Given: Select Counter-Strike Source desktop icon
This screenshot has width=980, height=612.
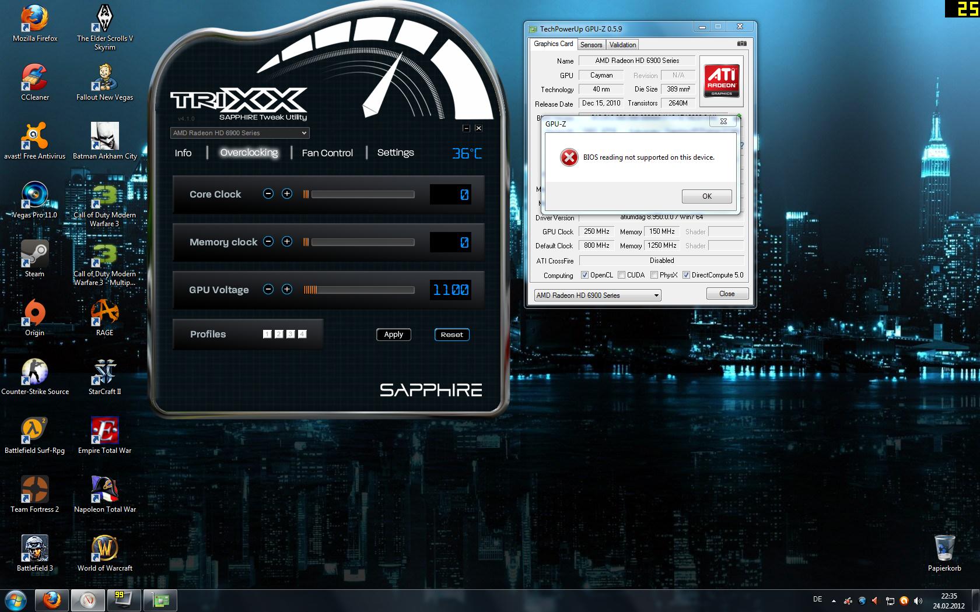Looking at the screenshot, I should coord(35,377).
